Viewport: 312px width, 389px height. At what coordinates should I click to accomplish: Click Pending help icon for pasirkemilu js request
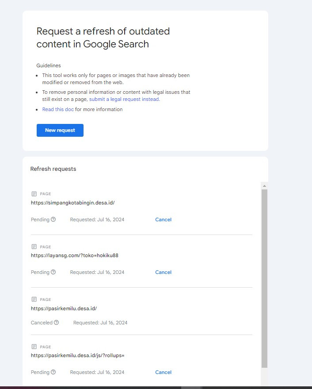(x=53, y=372)
